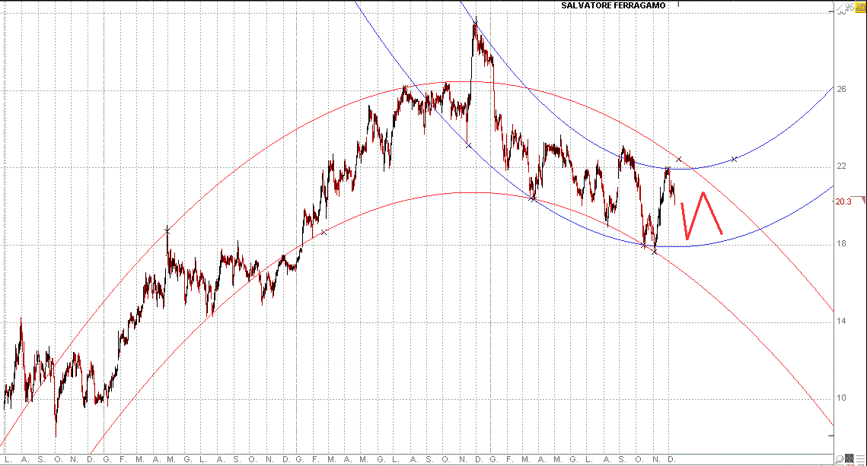Click the last D. month label on time axis

click(x=670, y=459)
